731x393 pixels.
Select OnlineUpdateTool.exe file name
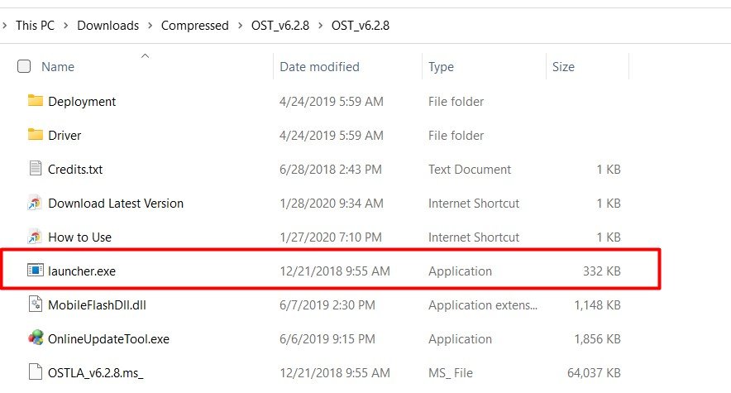click(x=108, y=339)
